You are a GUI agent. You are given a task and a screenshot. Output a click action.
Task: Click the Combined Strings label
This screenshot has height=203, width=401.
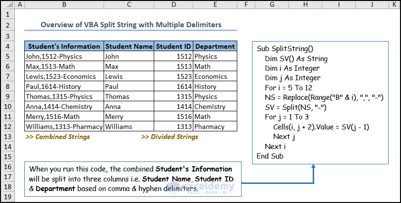(x=58, y=137)
